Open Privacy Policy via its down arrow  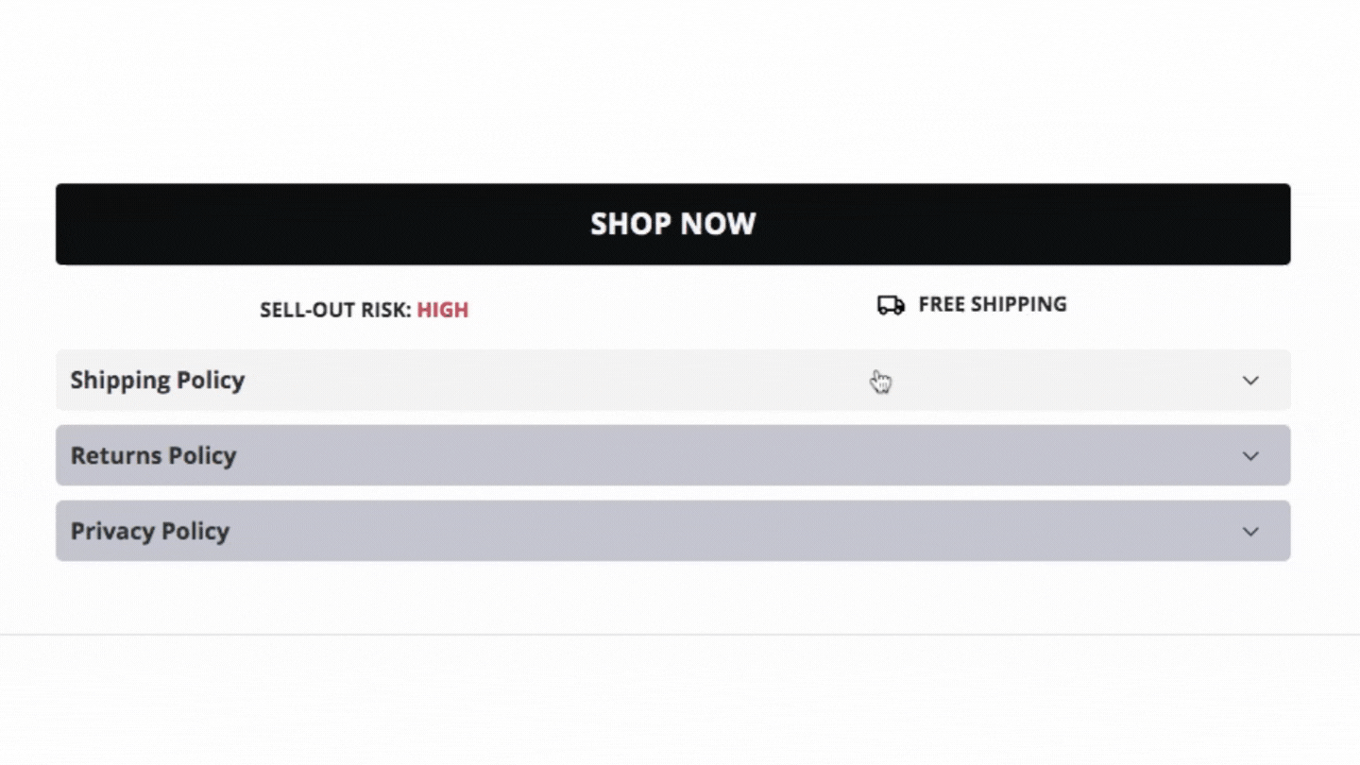[x=1250, y=531]
